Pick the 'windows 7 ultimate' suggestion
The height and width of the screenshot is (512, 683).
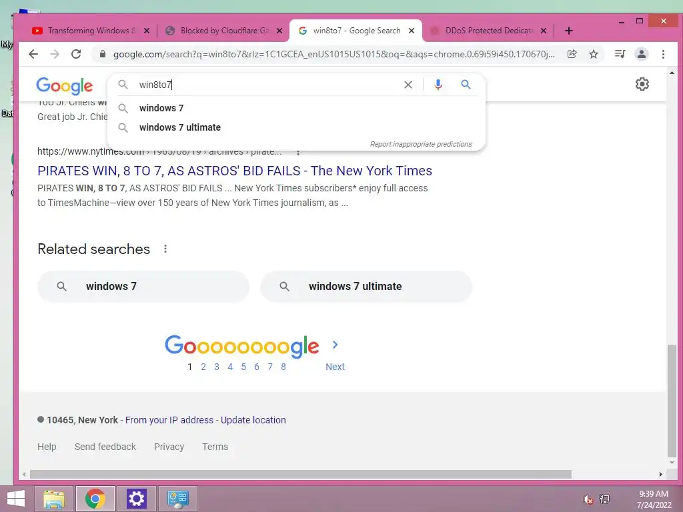pos(296,127)
